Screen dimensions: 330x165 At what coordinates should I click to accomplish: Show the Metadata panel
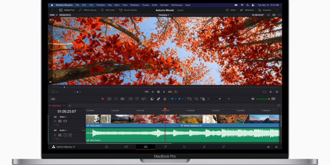[247, 10]
